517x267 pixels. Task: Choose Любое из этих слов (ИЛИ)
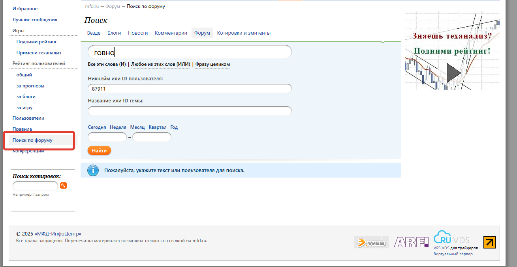161,64
